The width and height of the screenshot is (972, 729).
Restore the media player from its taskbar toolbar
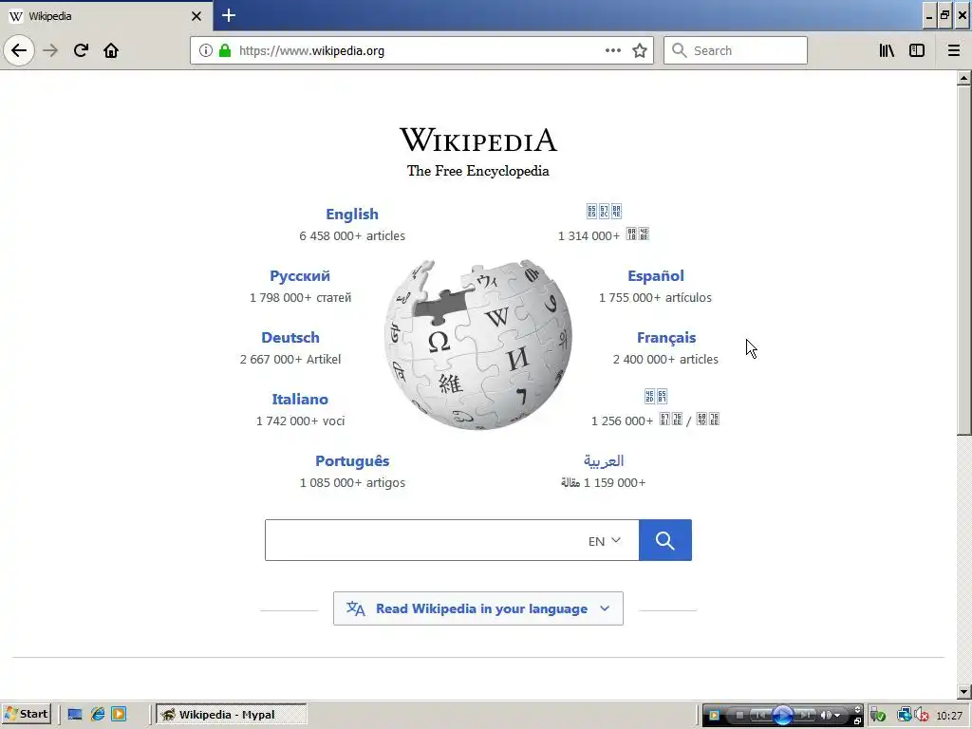857,721
